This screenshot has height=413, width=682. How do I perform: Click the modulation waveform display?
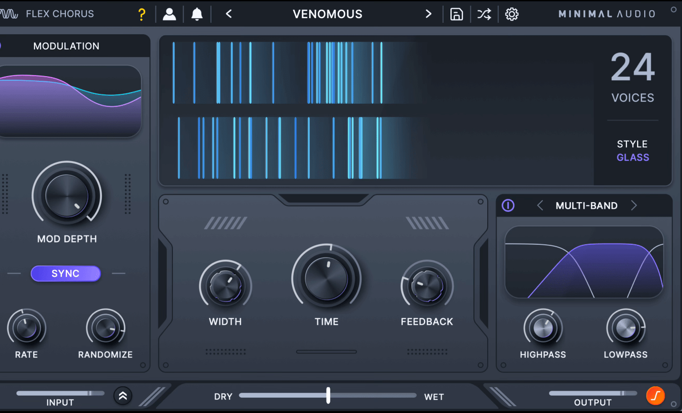70,101
